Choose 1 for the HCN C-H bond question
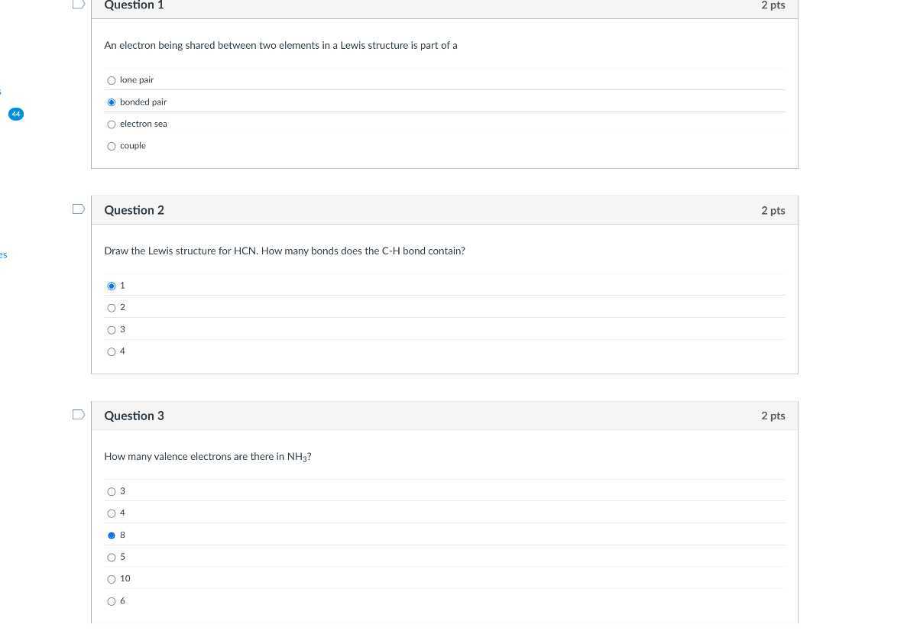 tap(112, 286)
